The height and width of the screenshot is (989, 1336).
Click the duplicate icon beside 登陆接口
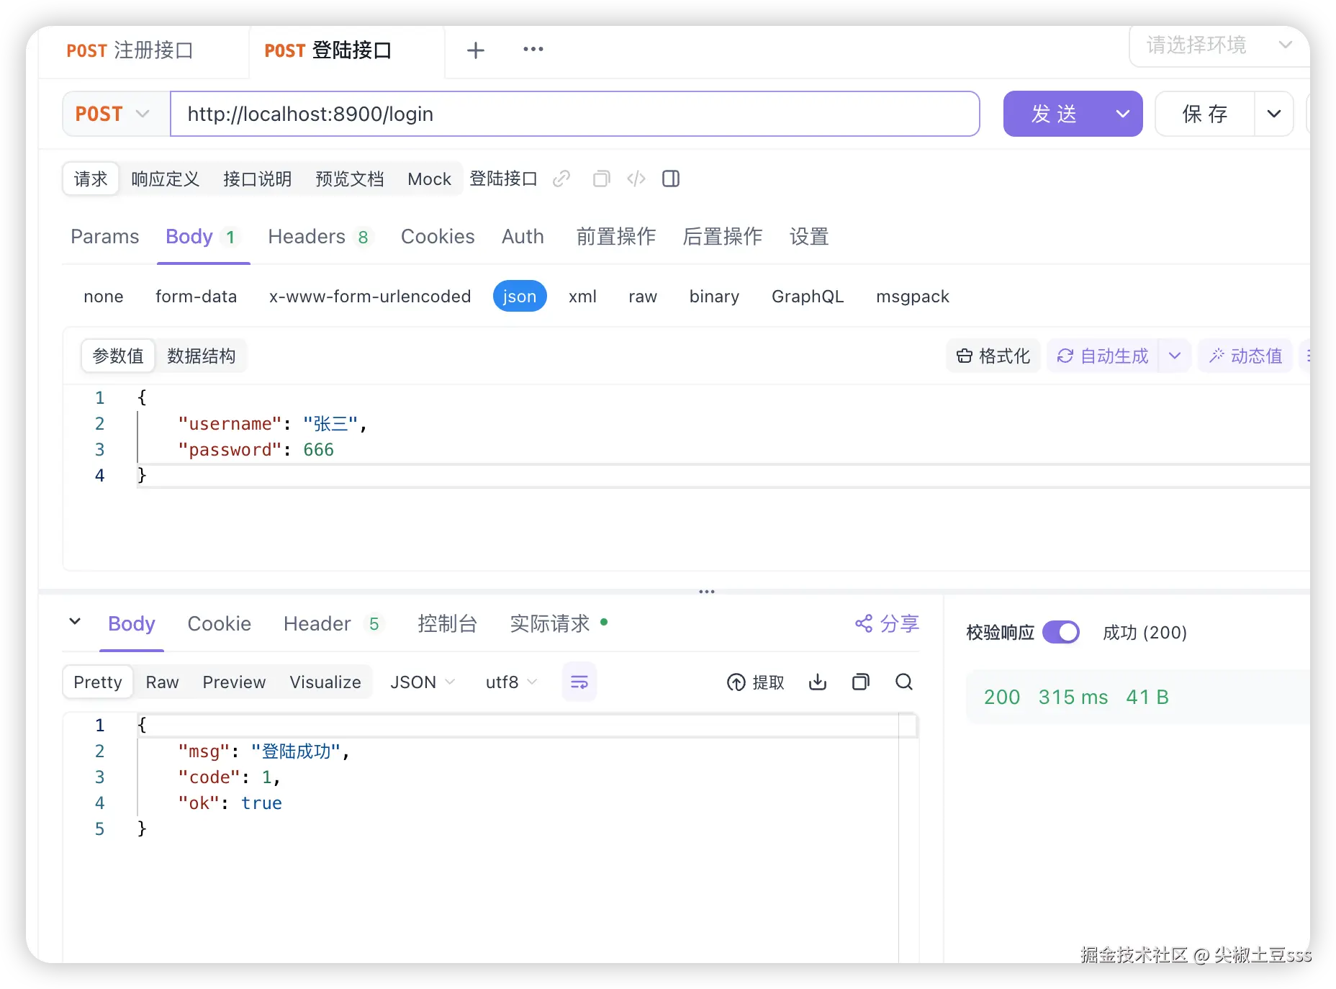click(x=601, y=179)
